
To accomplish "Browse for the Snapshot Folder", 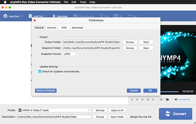I will click(x=130, y=48).
